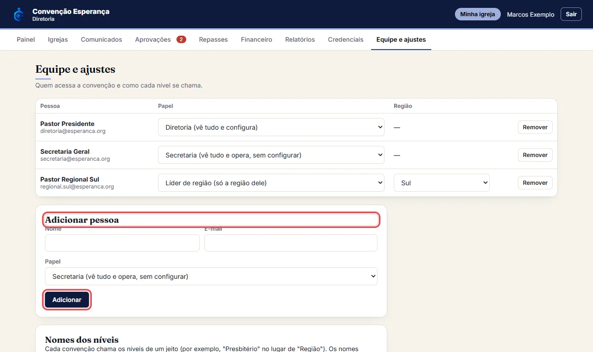Click Sair to log out

click(571, 14)
